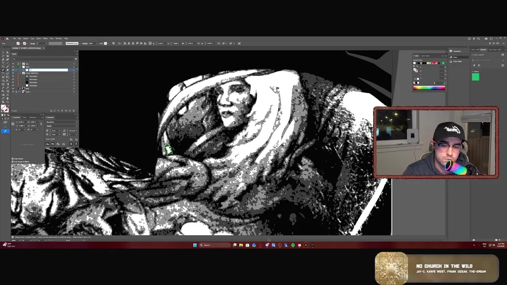
Task: Unlock Layer 1 via lock icon
Action: (16, 92)
